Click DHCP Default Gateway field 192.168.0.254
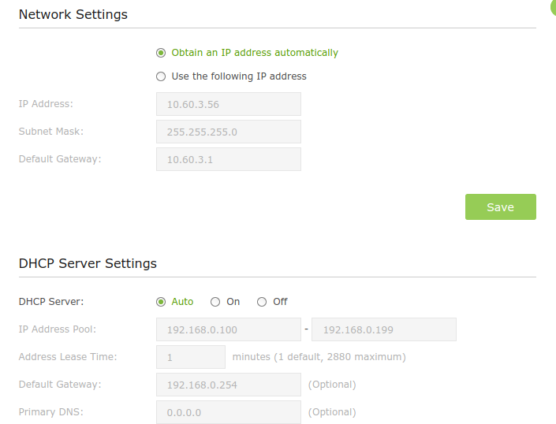 (x=229, y=385)
